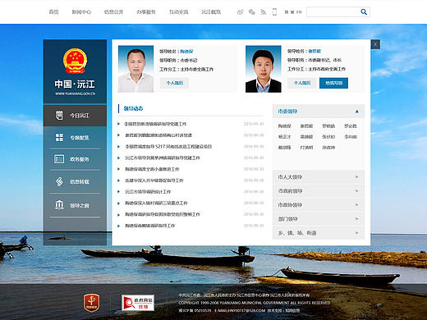Open the first leader's portrait photo
427x320 pixels.
pos(135,69)
